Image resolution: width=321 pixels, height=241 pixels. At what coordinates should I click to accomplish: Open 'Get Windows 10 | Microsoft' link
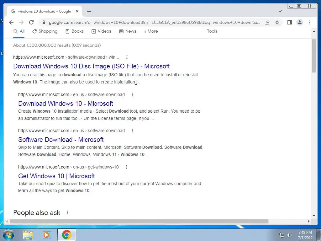pyautogui.click(x=56, y=176)
